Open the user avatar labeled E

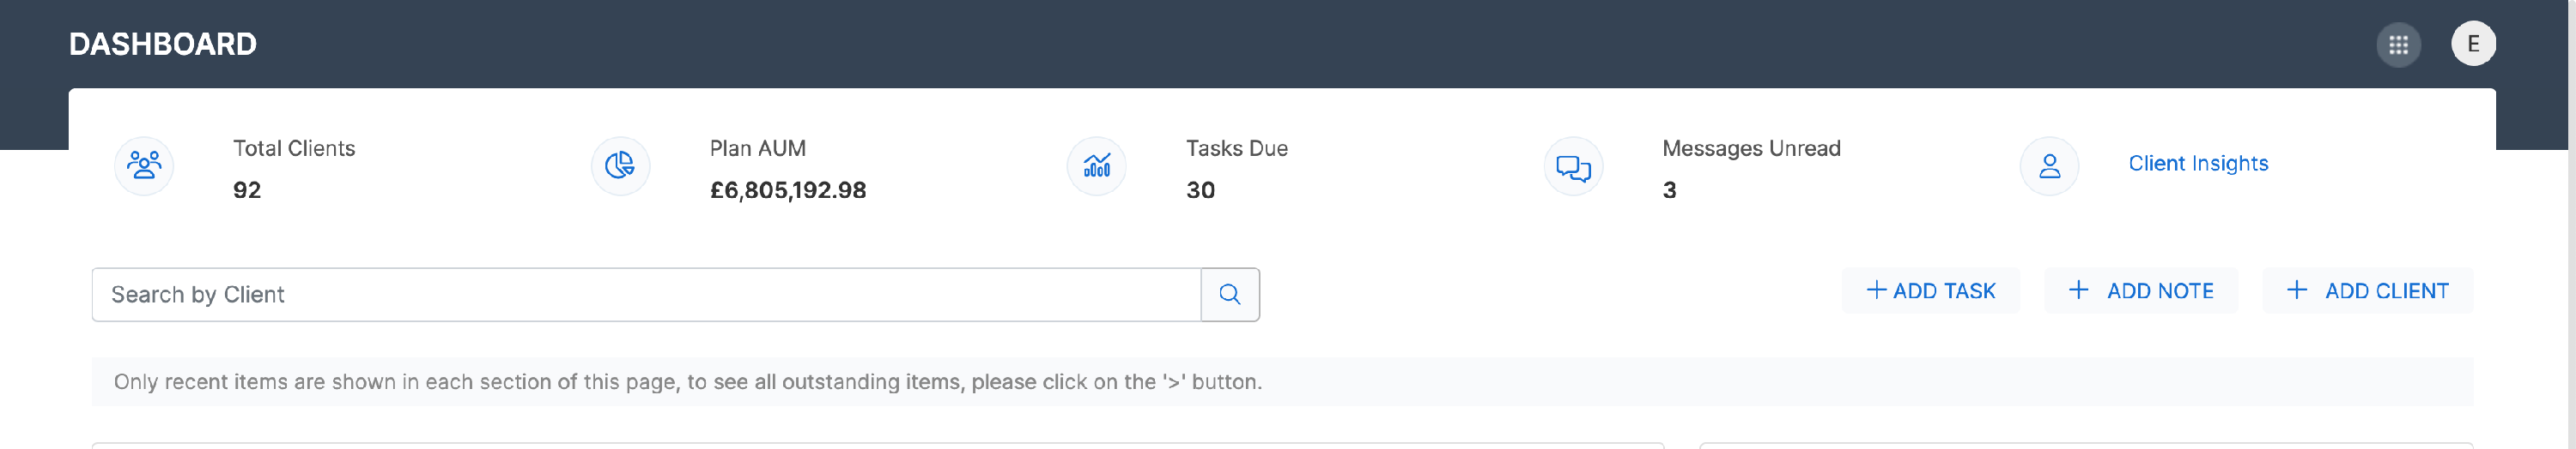coord(2473,44)
